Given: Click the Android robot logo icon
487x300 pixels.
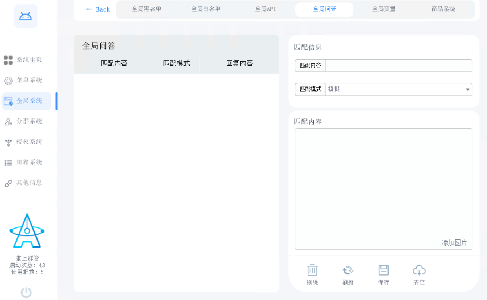Looking at the screenshot, I should click(x=26, y=16).
